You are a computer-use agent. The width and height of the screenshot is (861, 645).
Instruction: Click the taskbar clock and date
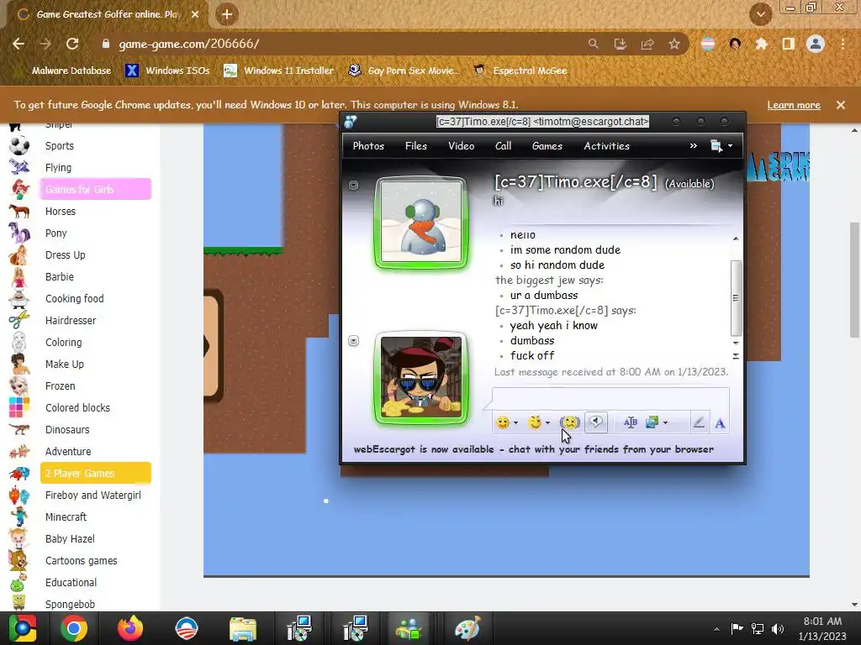822,628
